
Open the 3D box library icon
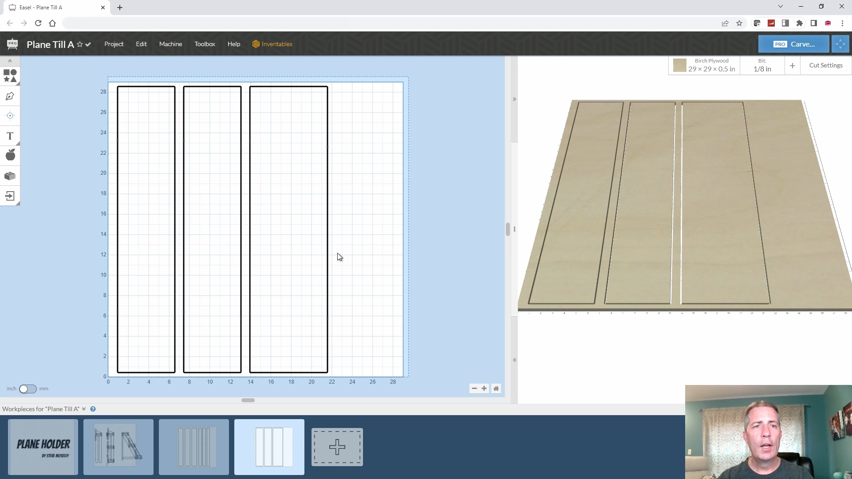10,176
